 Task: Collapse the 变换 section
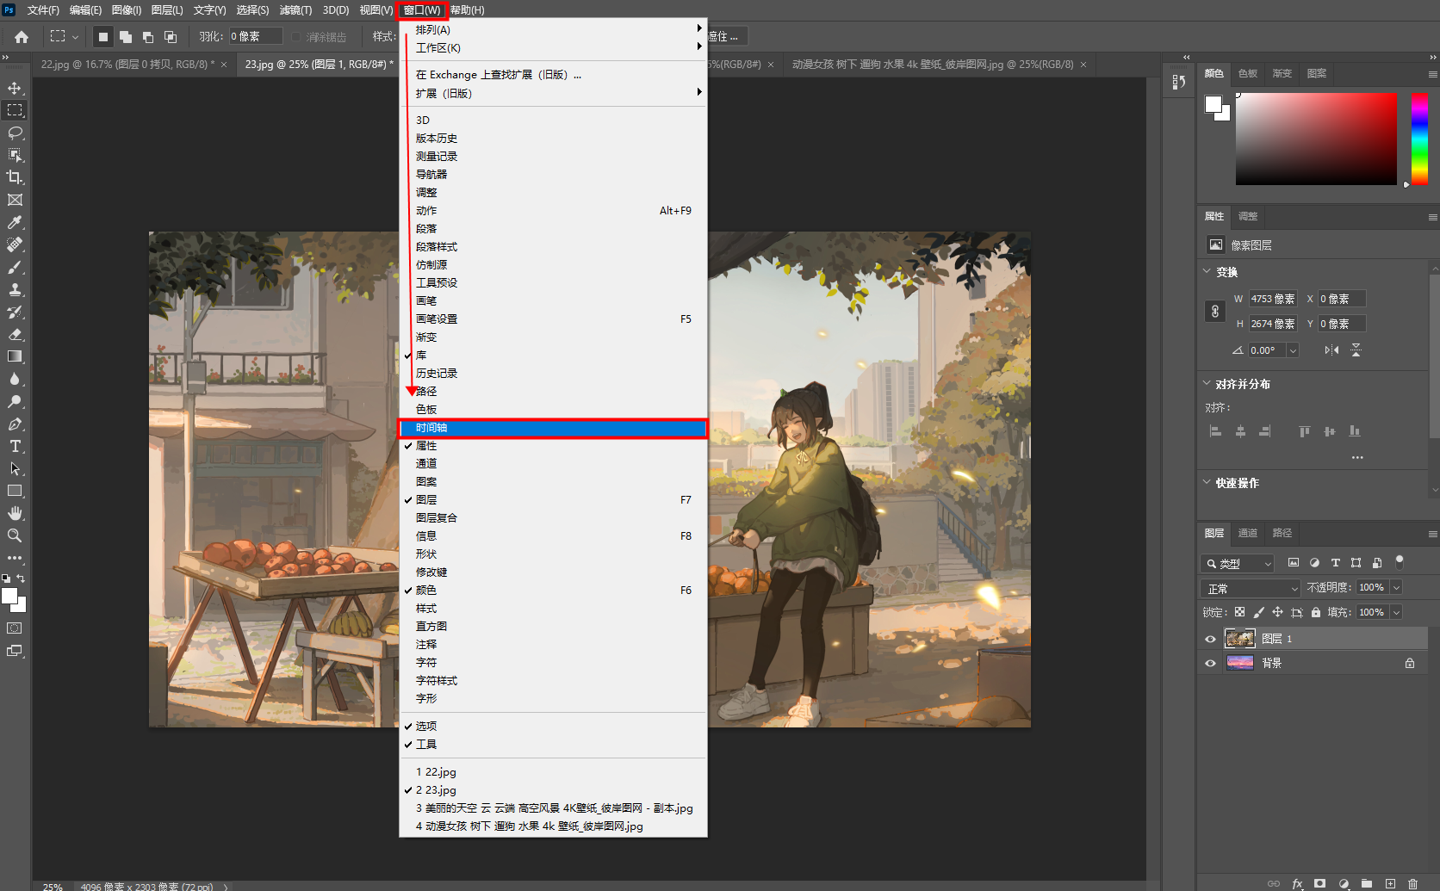[1207, 271]
